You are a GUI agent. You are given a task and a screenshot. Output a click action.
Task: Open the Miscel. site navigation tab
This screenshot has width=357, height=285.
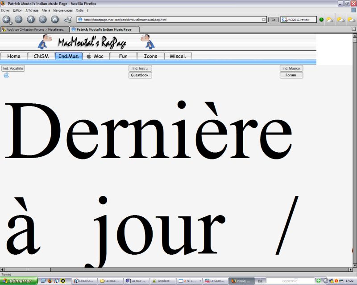tap(178, 56)
